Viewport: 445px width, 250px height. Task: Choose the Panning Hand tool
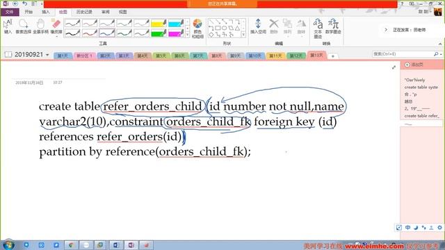click(40, 27)
